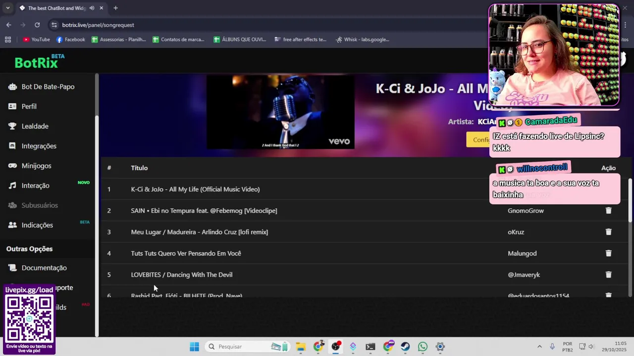The width and height of the screenshot is (634, 356).
Task: Click requester name oKruz
Action: (x=516, y=232)
